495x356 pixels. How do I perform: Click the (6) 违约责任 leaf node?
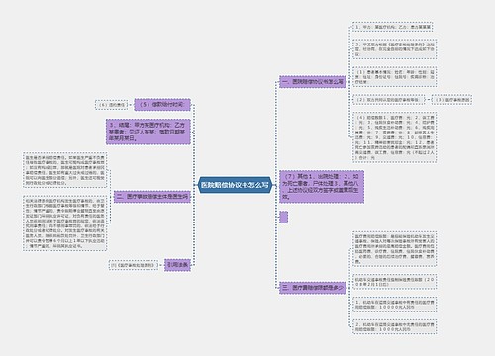[112, 105]
